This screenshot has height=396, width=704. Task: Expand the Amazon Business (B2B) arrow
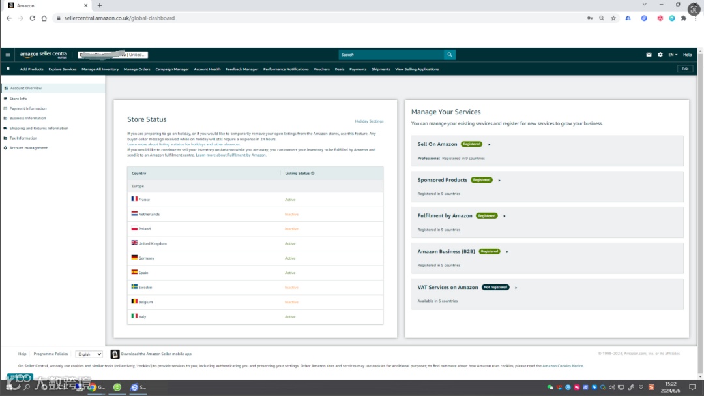[507, 252]
